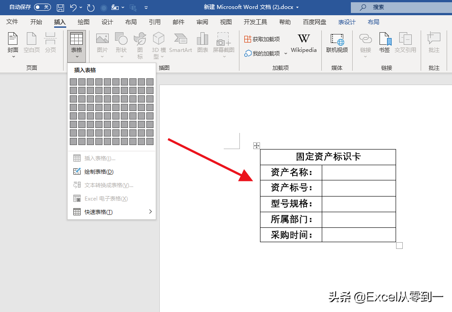This screenshot has width=452, height=312.
Task: Click the Undo arrow icon
Action: click(73, 8)
